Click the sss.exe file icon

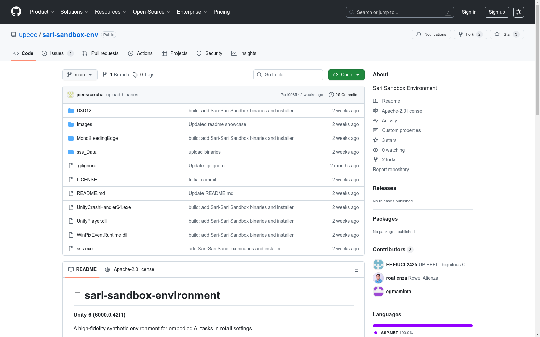71,249
